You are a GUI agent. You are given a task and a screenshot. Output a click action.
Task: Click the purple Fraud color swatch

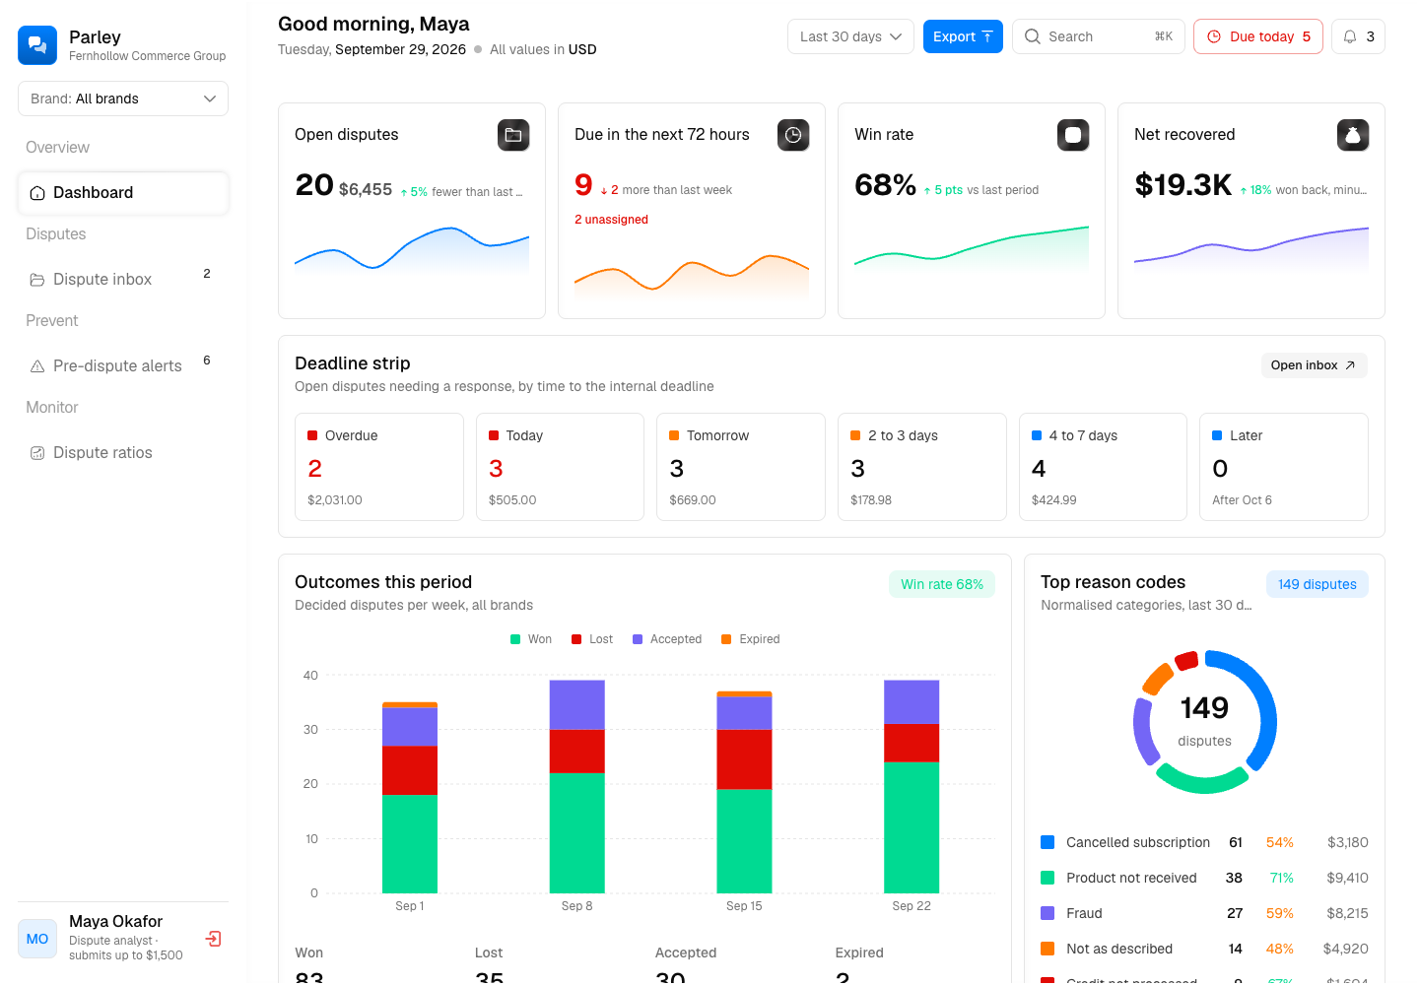coord(1047,913)
